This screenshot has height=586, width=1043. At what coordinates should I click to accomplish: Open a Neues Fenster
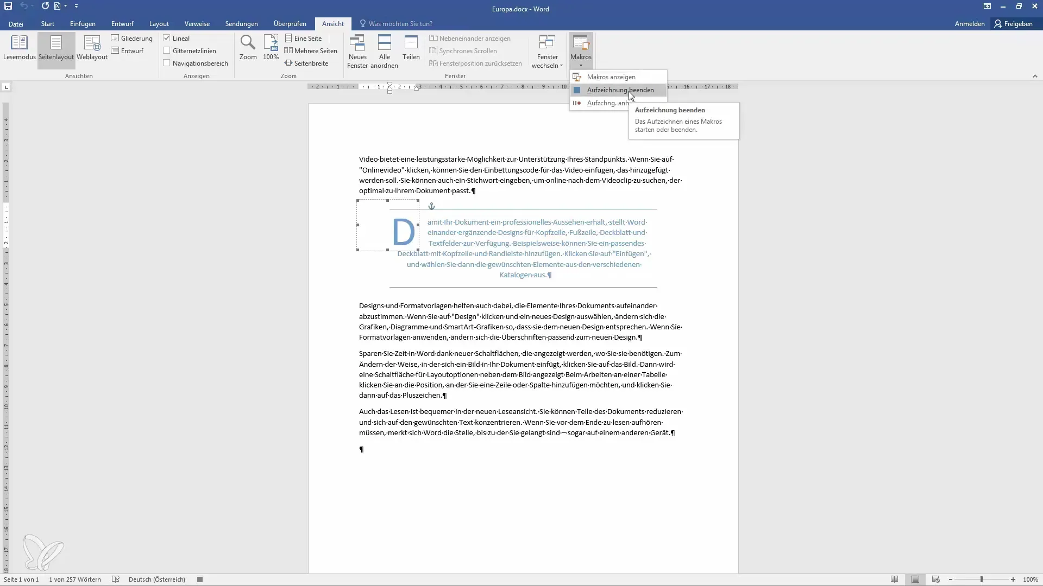click(x=357, y=52)
